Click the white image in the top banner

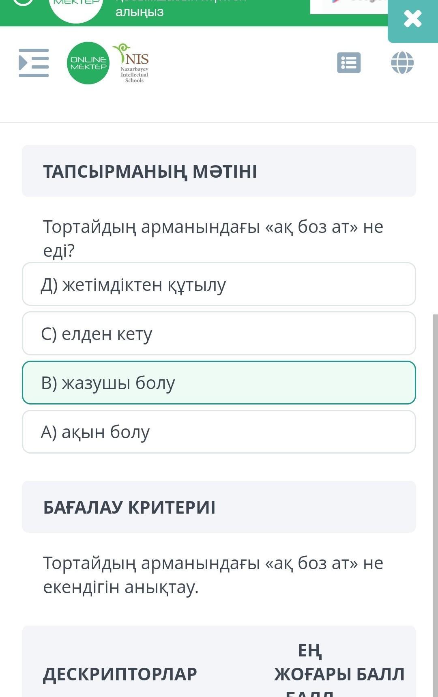[x=349, y=6]
